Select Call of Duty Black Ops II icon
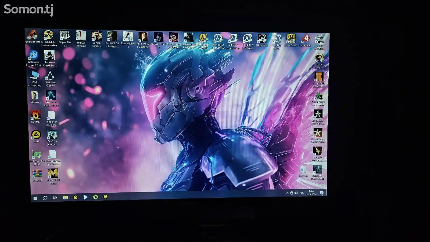Screen dimensions: 430x242 click(x=319, y=80)
